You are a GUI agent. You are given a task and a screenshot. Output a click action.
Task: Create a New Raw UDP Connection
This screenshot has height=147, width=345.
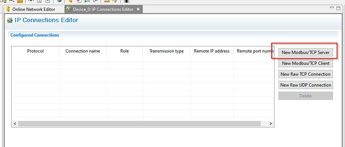pyautogui.click(x=306, y=85)
